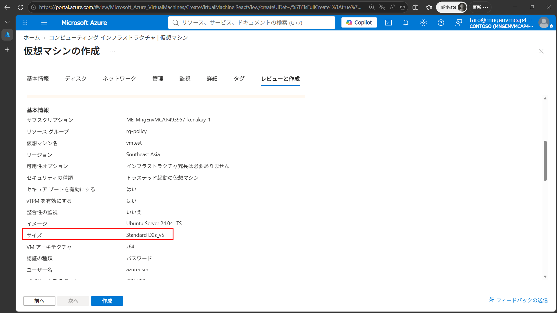Select VM name value vmtest
The height and width of the screenshot is (313, 557).
[x=134, y=143]
